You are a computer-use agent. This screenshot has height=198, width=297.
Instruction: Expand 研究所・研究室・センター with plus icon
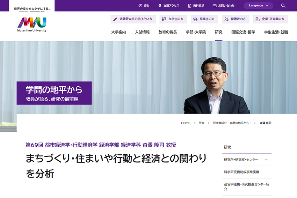tap(266, 160)
